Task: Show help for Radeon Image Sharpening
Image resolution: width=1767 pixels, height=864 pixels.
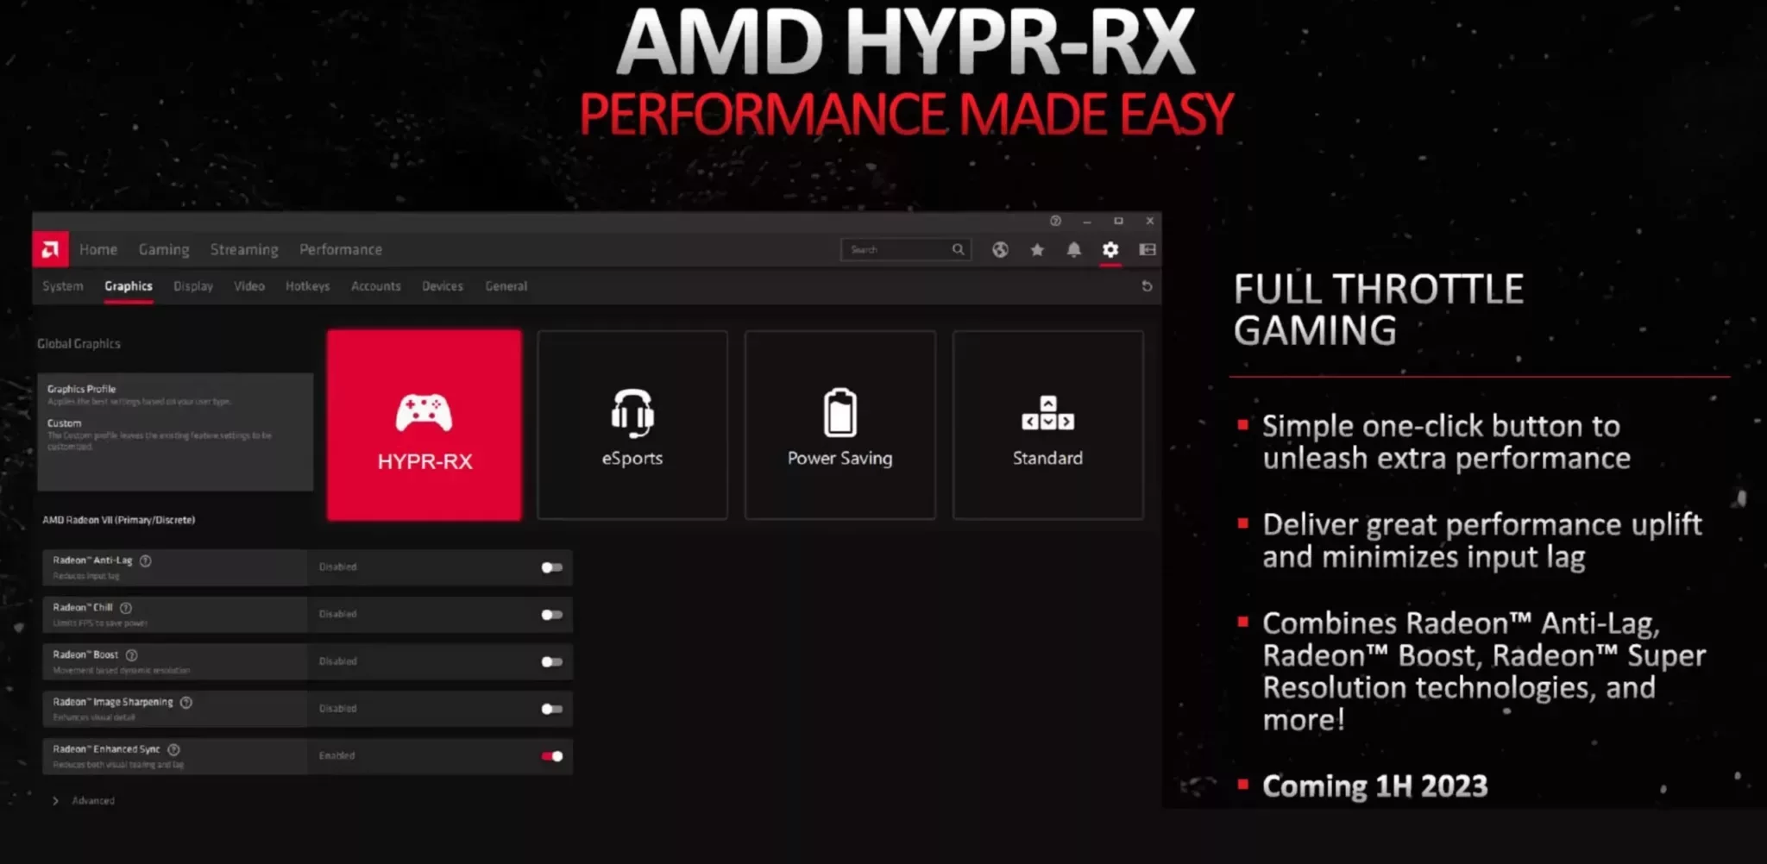Action: [186, 703]
